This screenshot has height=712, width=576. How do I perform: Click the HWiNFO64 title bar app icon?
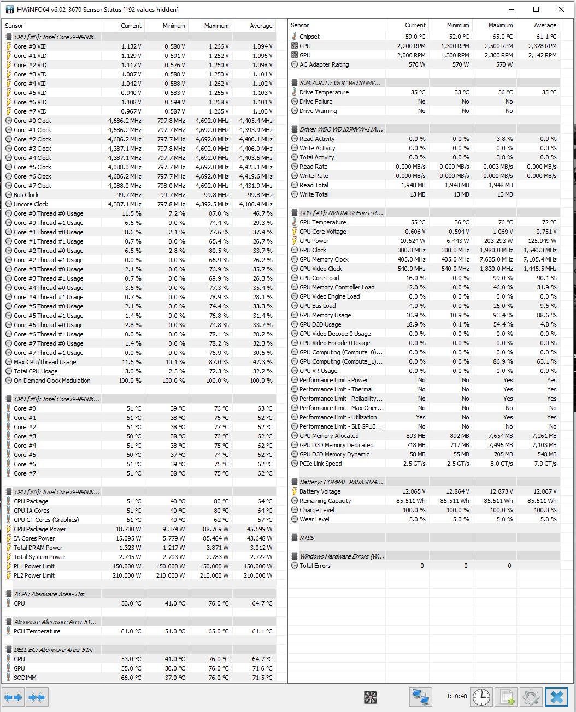9,9
